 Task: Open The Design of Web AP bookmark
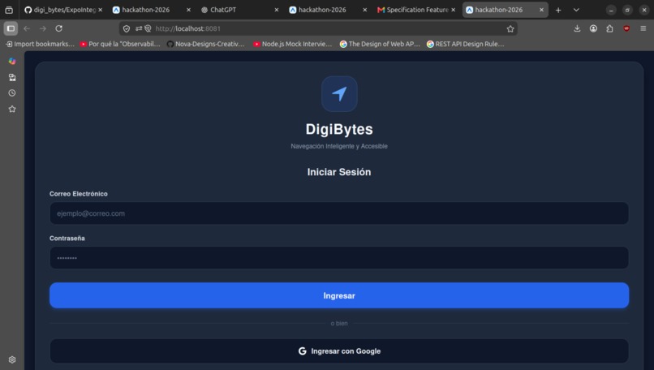click(x=380, y=44)
